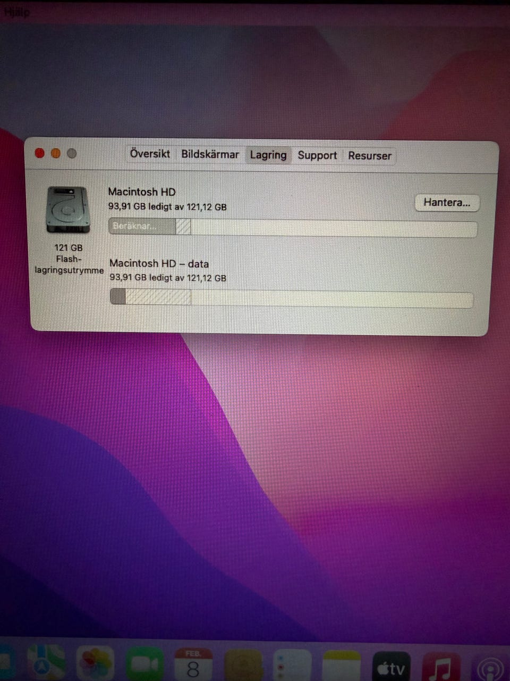Switch to the Bildskärmar tab

point(210,154)
